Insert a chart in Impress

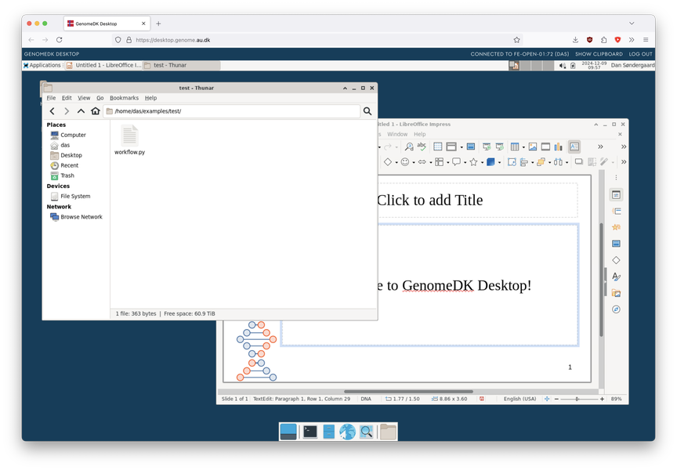pyautogui.click(x=559, y=146)
